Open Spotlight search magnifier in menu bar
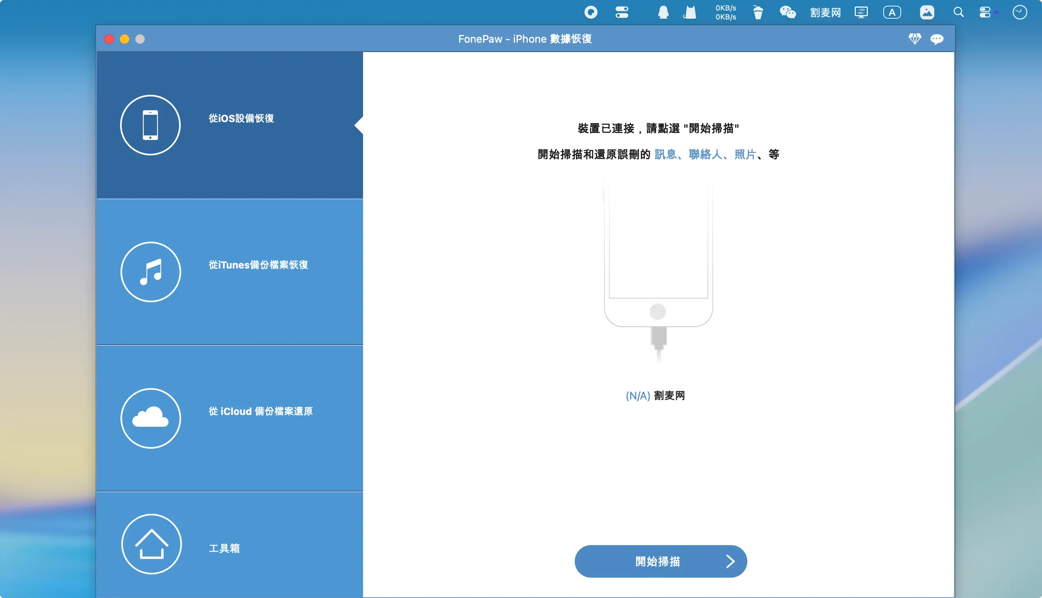Screen dimensions: 1042x598 pyautogui.click(x=958, y=12)
